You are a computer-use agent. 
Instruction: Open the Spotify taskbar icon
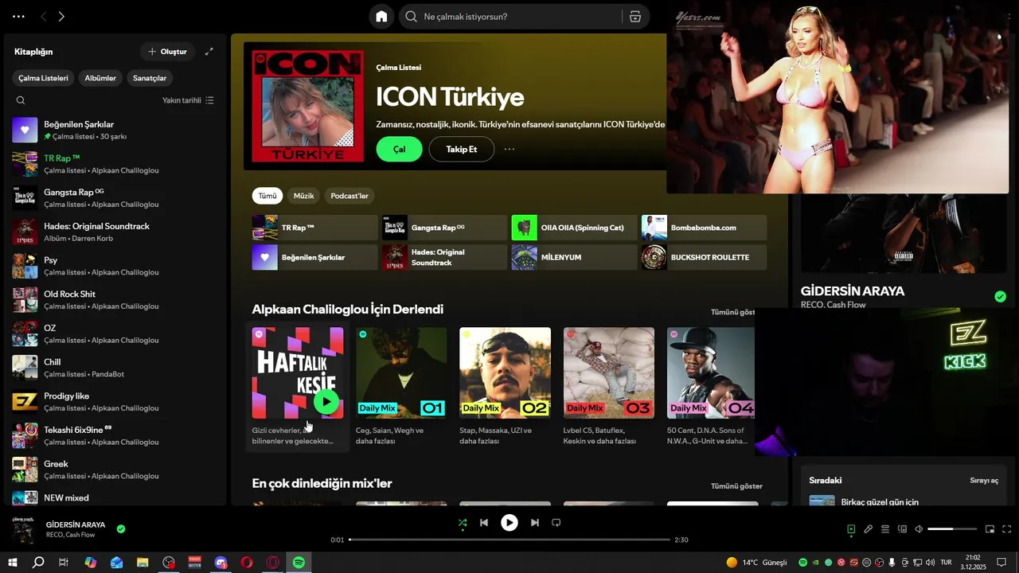[x=299, y=563]
